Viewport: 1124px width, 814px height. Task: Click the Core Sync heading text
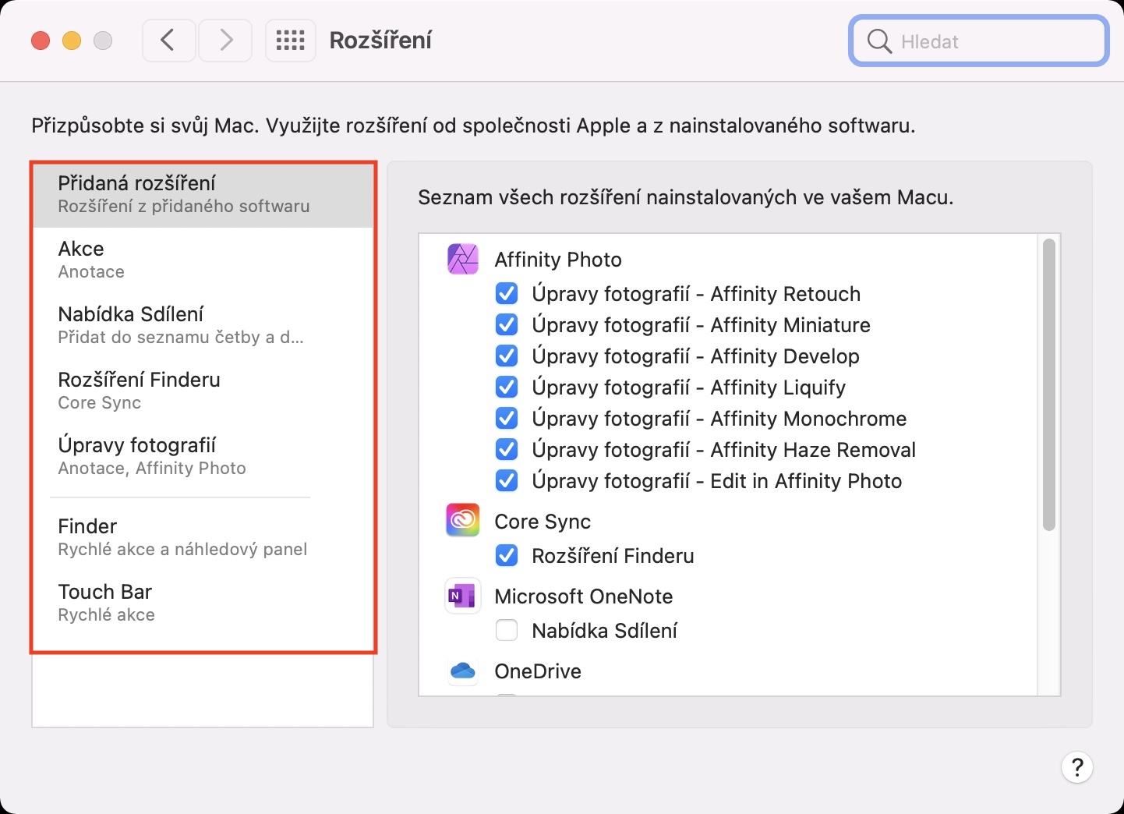(x=543, y=522)
